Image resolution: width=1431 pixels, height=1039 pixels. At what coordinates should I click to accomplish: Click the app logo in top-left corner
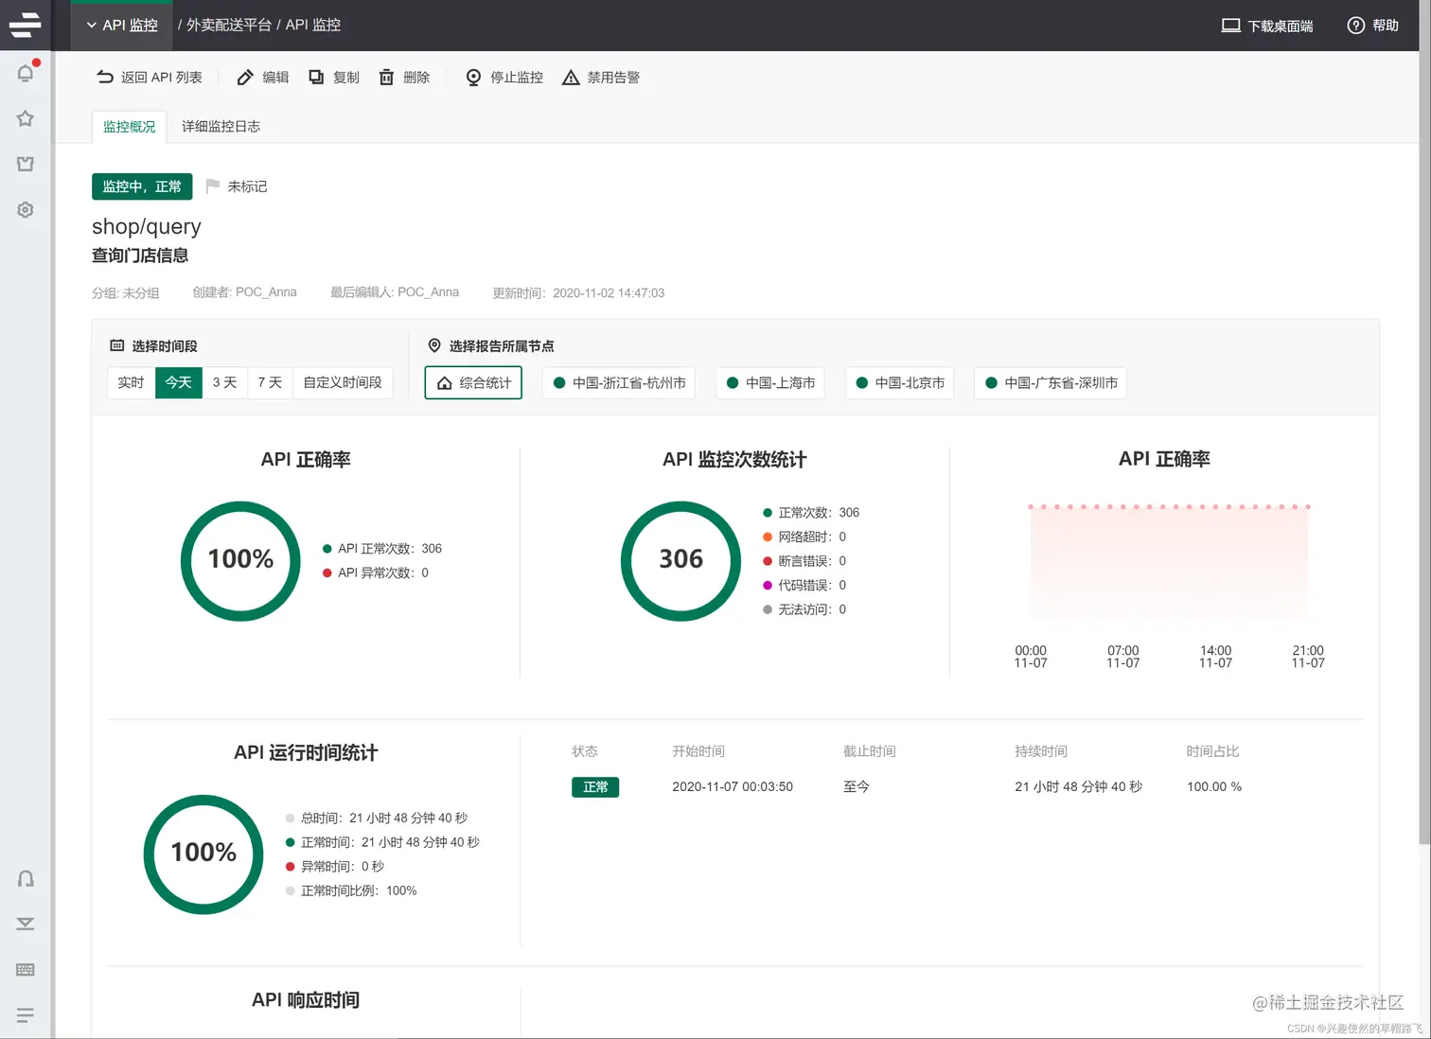pyautogui.click(x=26, y=25)
